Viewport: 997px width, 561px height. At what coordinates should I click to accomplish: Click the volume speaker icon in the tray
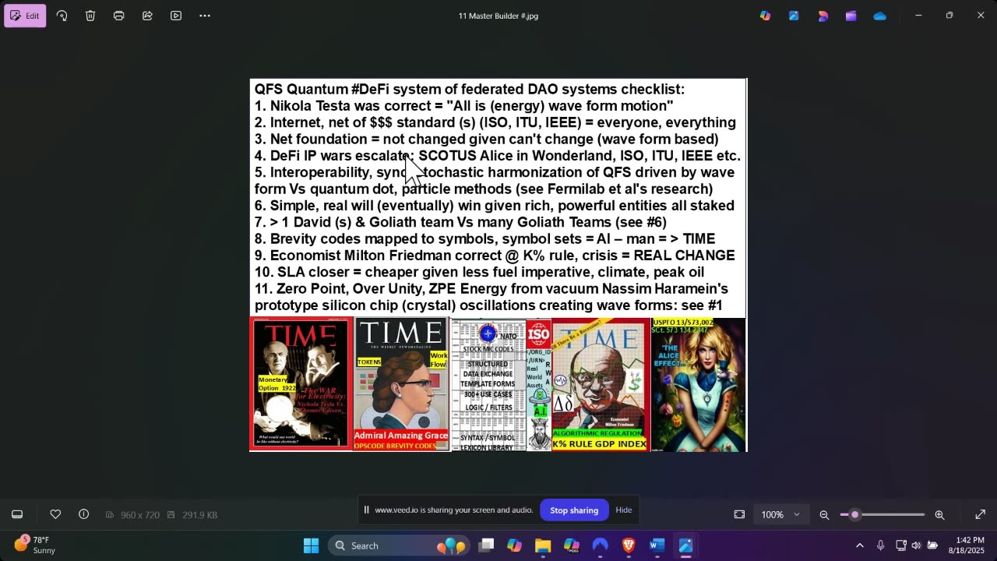(916, 545)
